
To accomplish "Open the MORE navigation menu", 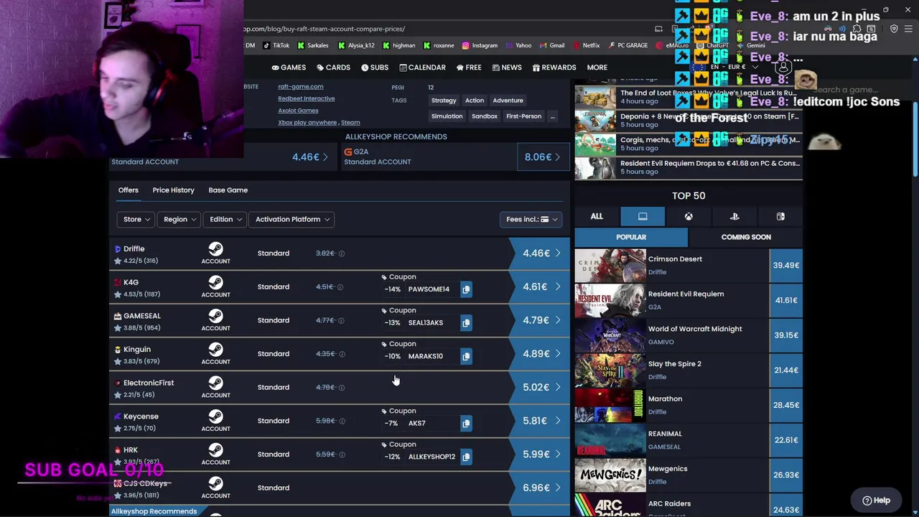I will coord(597,67).
